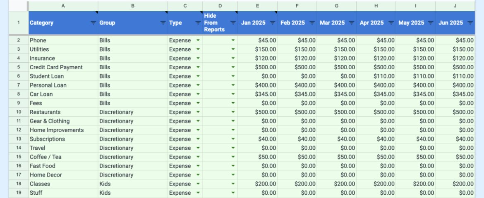This screenshot has height=198, width=484.
Task: Open filter icon on Feb 2025 header
Action: coord(312,23)
